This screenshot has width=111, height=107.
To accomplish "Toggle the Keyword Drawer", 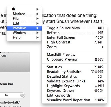I will pyautogui.click(x=74, y=91).
